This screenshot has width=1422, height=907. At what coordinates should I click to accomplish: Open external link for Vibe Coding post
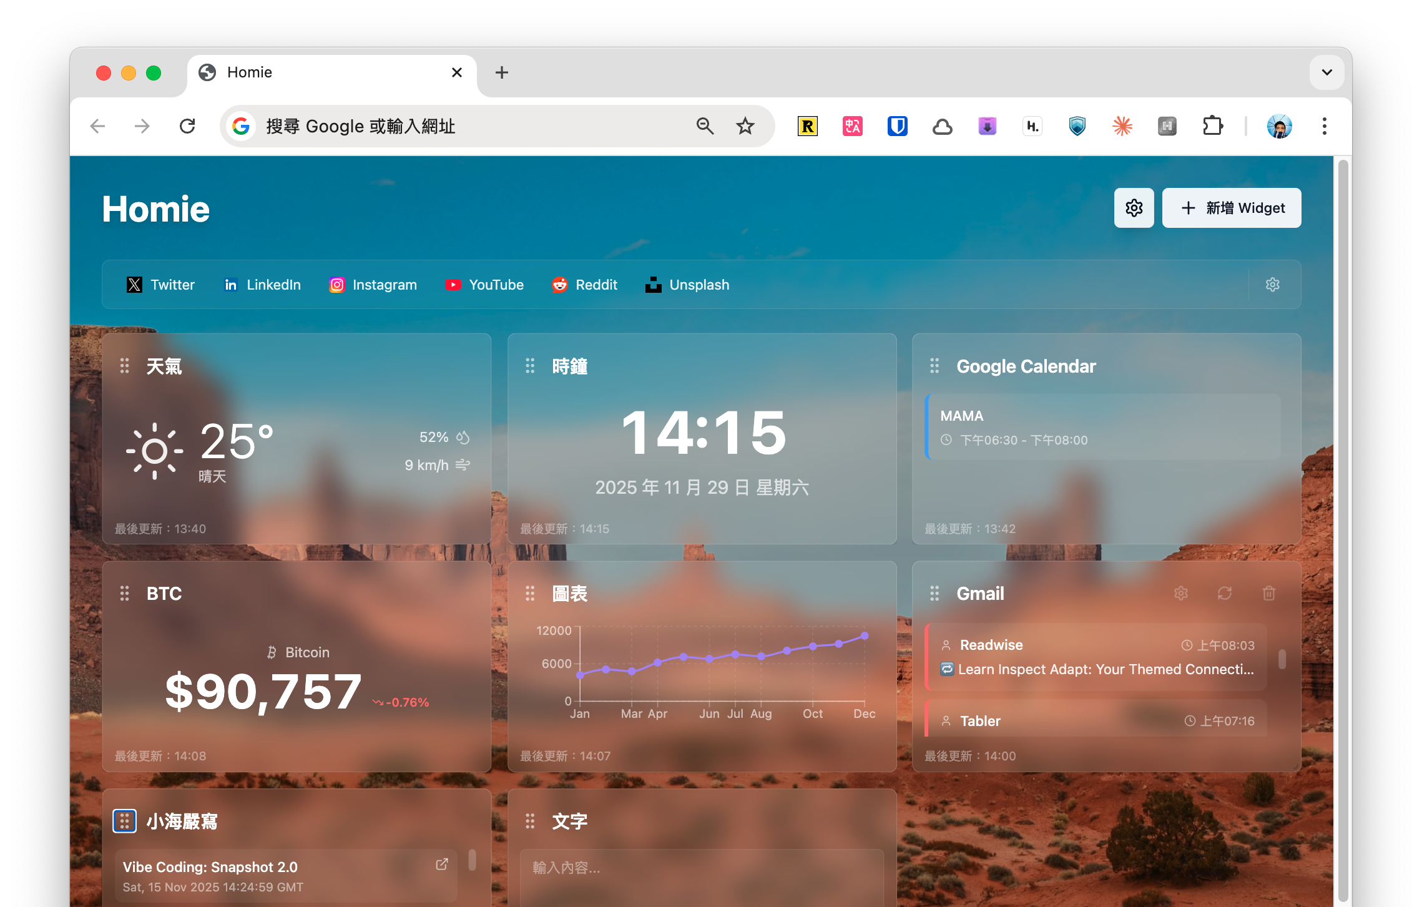tap(441, 864)
